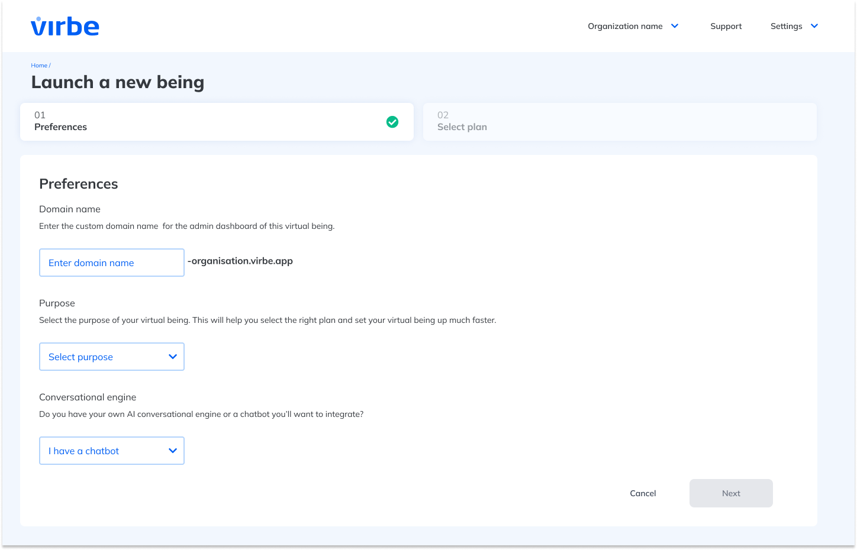Image resolution: width=857 pixels, height=550 pixels.
Task: Expand the 'I have a chatbot' dropdown
Action: pyautogui.click(x=111, y=451)
